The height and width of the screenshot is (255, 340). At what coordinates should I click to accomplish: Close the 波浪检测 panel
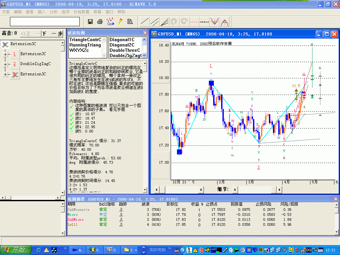[x=145, y=33]
